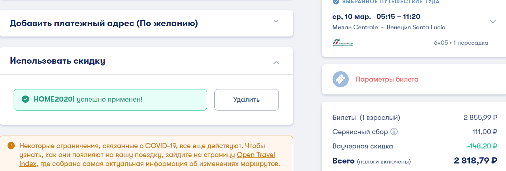Expand the Милан – Венеция trip details chevron
Image resolution: width=506 pixels, height=171 pixels.
[493, 21]
